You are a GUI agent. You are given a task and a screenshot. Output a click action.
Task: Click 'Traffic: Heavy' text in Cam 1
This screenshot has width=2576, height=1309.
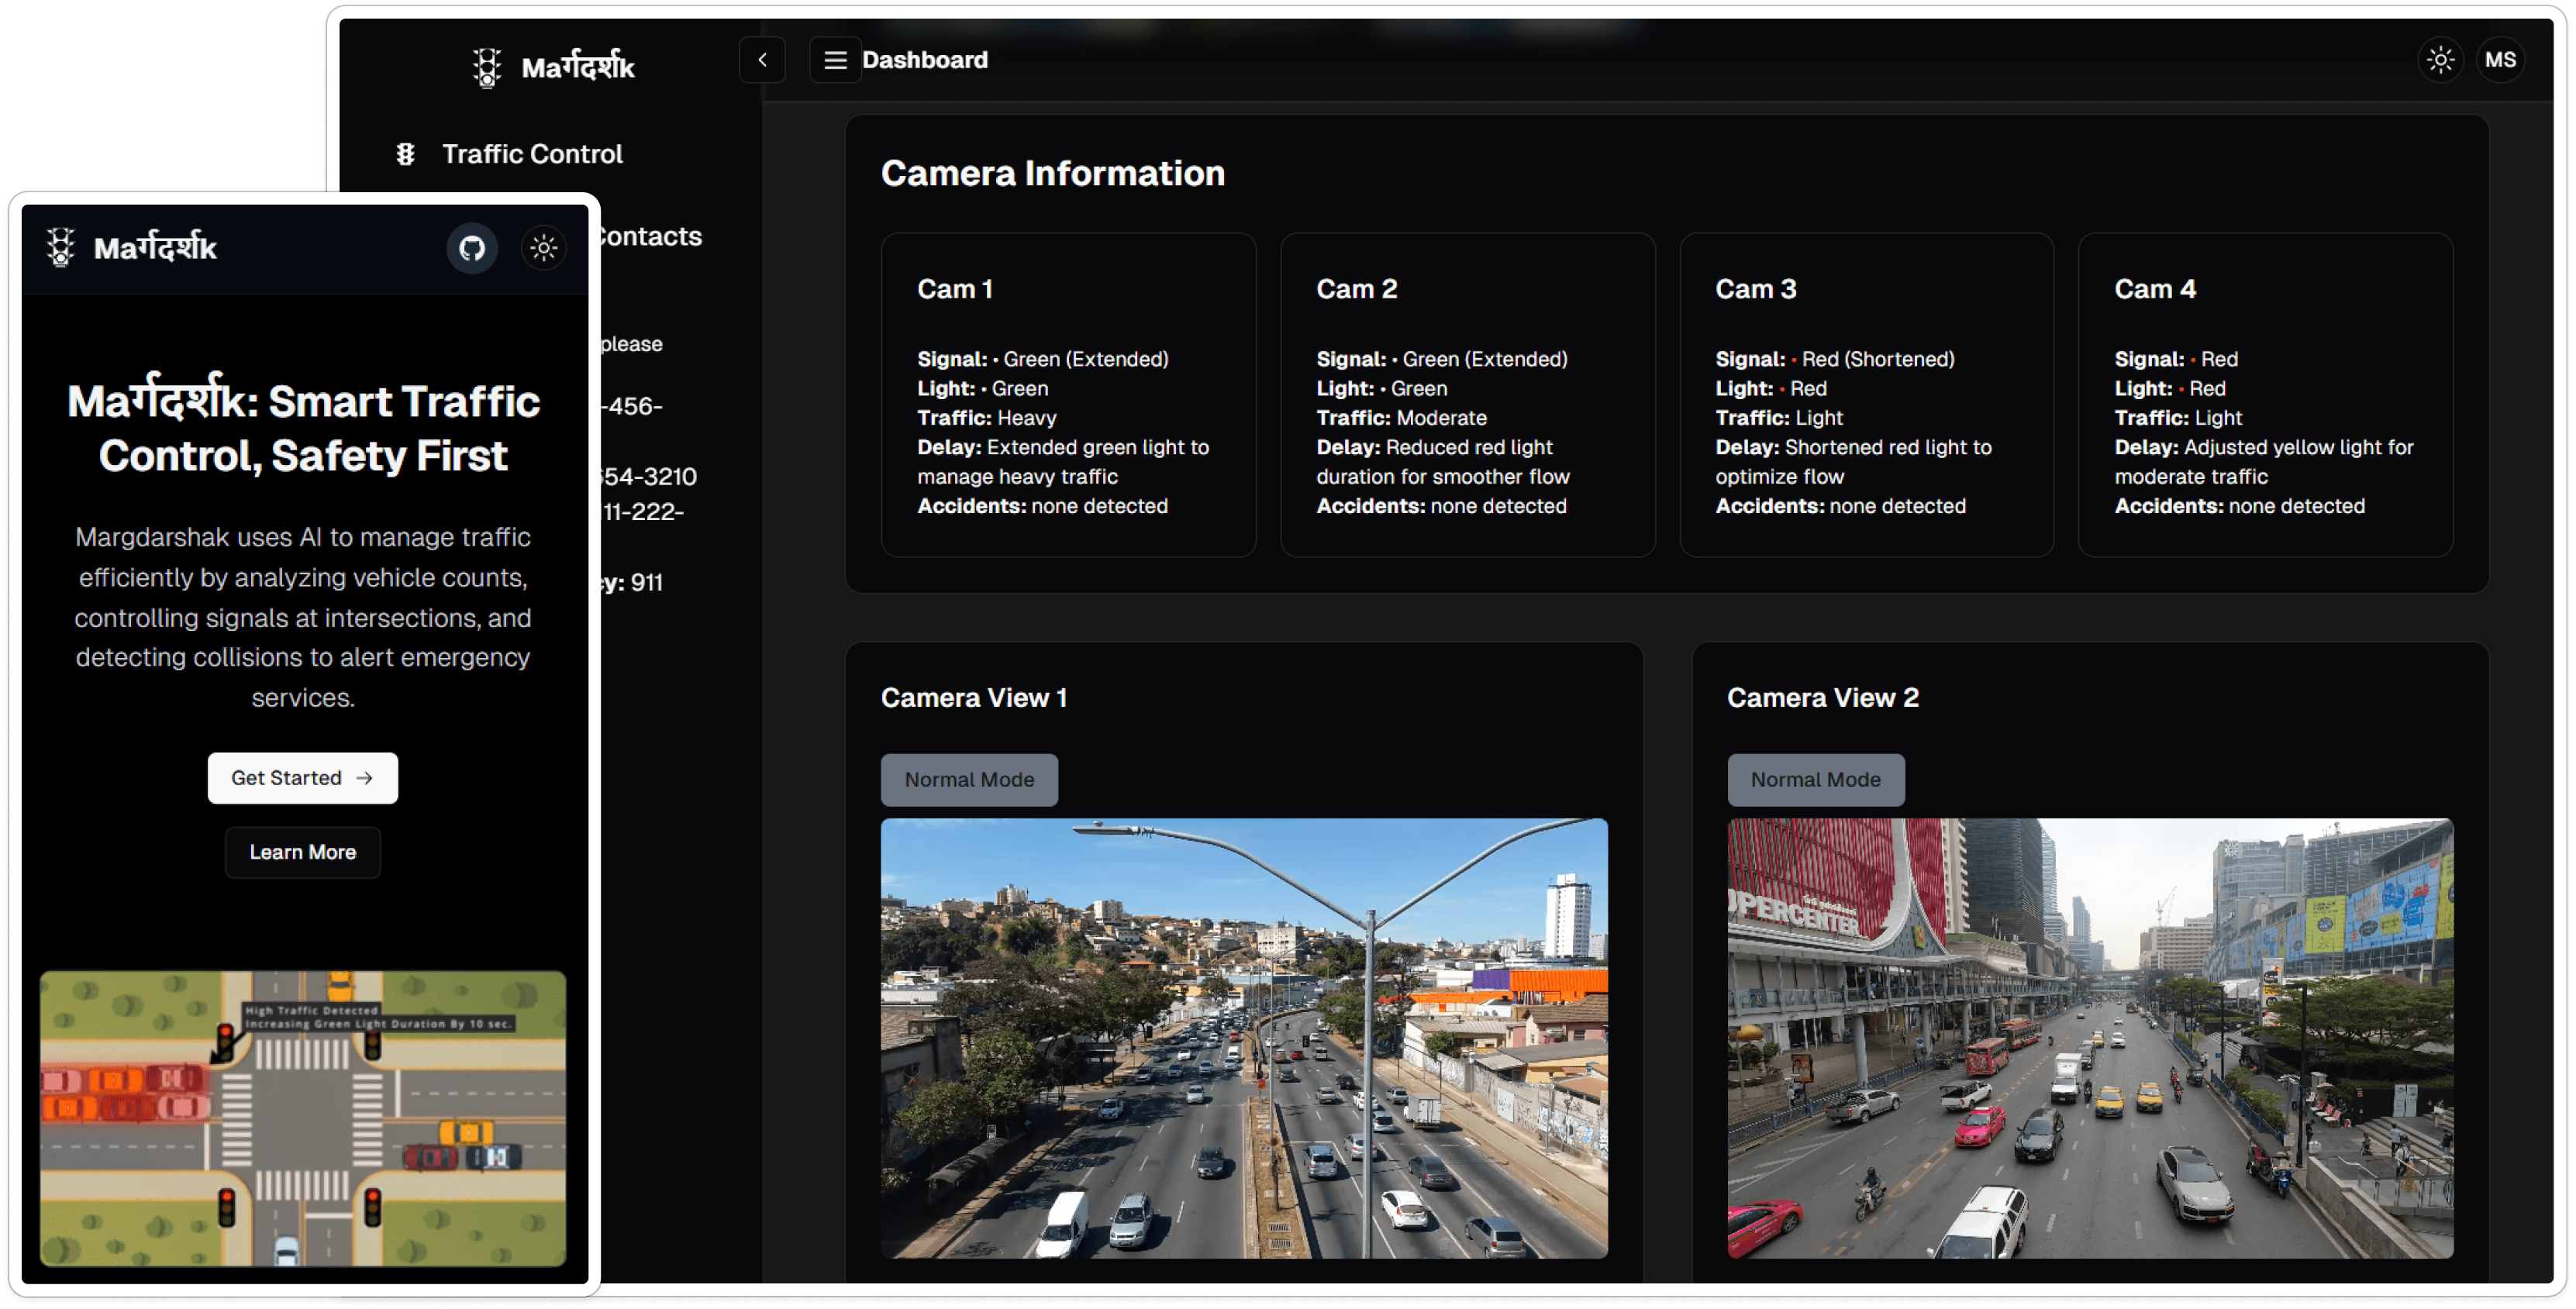[x=986, y=418]
